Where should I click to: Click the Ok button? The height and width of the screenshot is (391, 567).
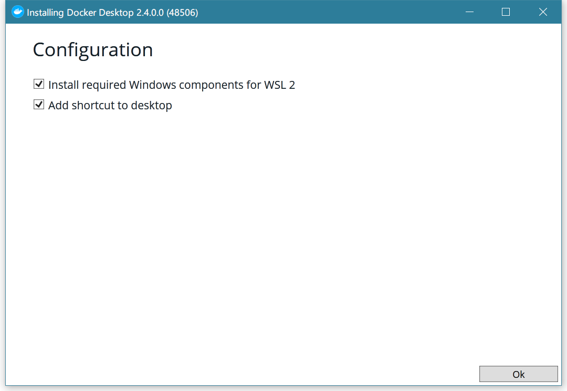518,374
